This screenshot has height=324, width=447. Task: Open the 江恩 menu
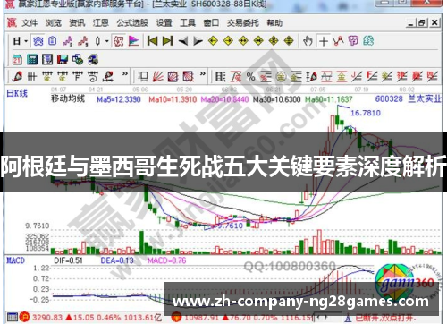(101, 23)
